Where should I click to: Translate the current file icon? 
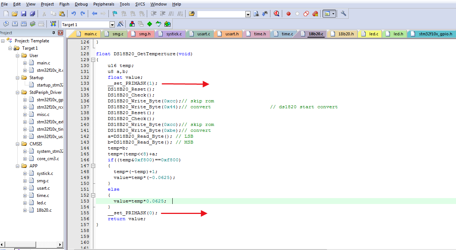pyautogui.click(x=6, y=24)
